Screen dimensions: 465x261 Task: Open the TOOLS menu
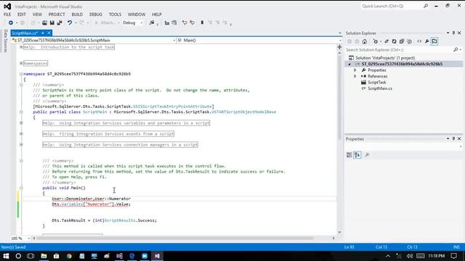coord(115,14)
